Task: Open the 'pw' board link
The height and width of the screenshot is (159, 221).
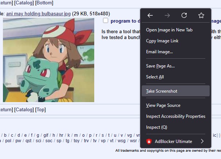Action: [x=18, y=141]
